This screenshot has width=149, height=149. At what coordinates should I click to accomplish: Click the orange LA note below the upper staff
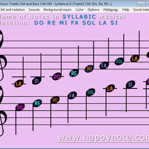click(x=19, y=84)
